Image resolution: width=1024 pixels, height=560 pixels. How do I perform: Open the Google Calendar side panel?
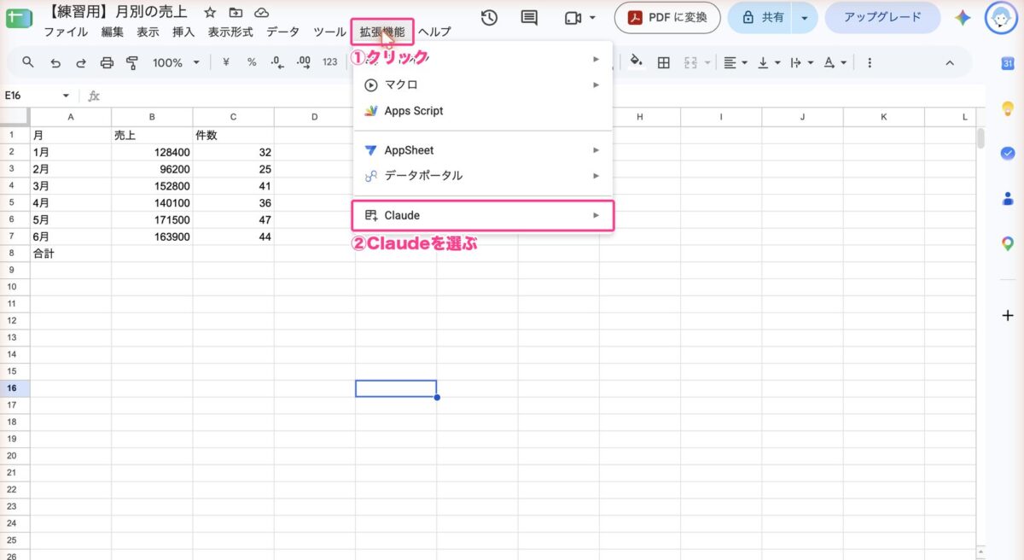pyautogui.click(x=1007, y=63)
